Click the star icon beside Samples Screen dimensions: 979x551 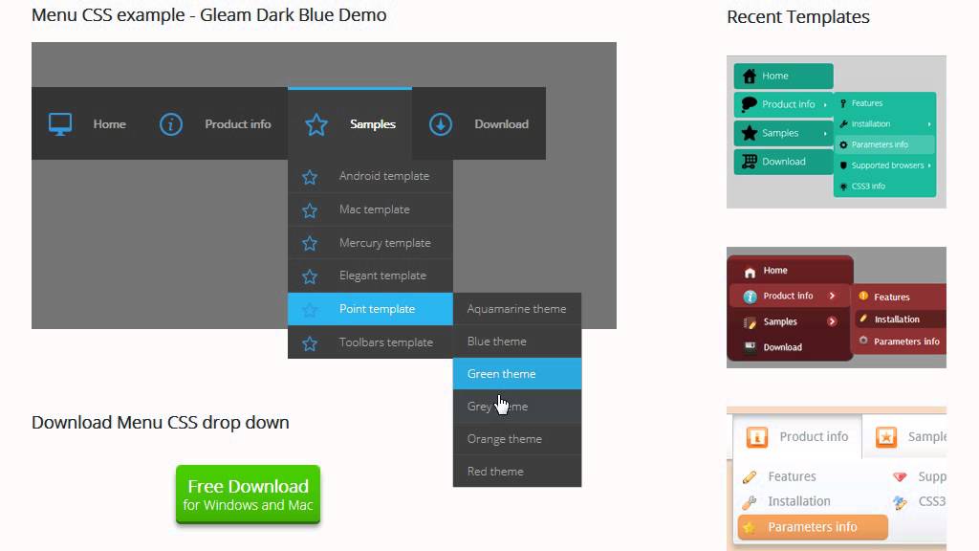[315, 124]
